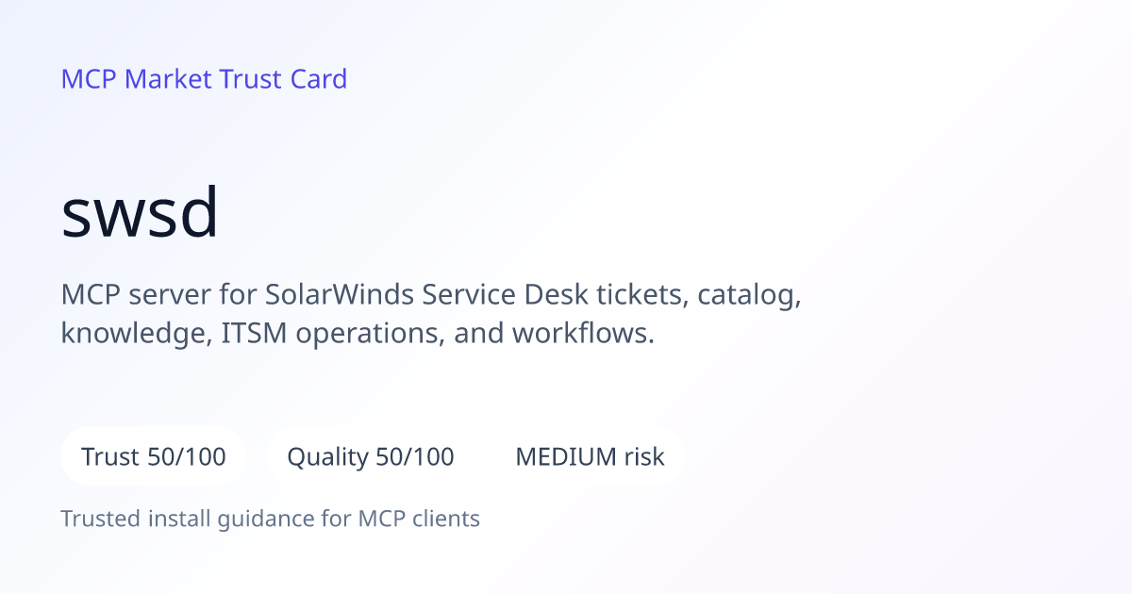Select the swsd server title

(140, 213)
